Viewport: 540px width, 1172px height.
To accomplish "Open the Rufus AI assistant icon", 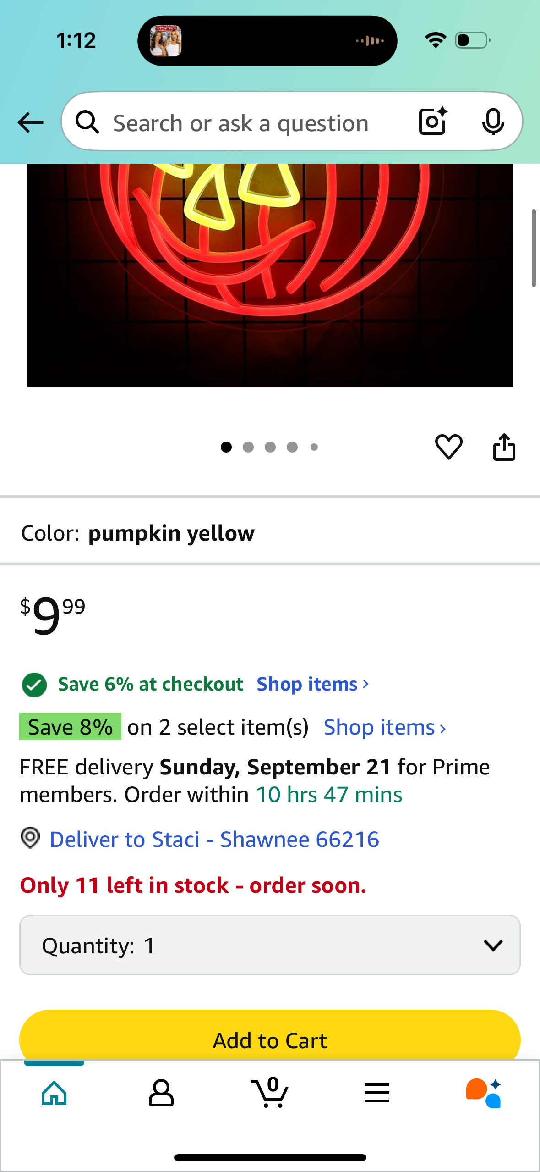I will pos(484,1093).
